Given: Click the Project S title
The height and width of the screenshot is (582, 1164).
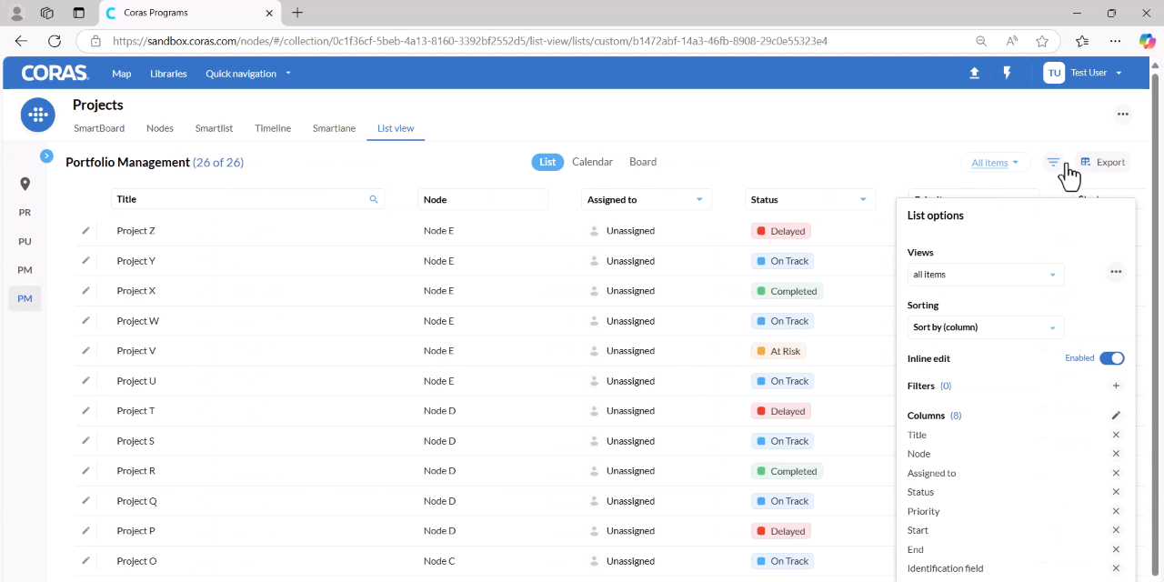Looking at the screenshot, I should click(135, 441).
